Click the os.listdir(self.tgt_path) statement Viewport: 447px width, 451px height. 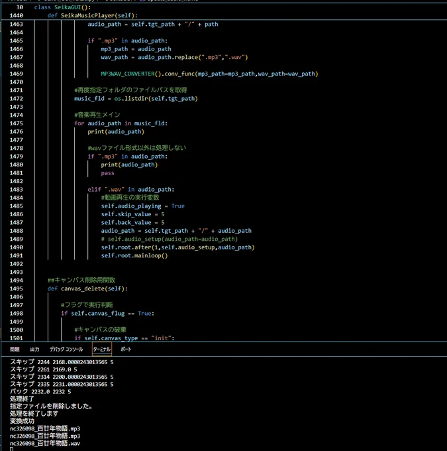156,99
